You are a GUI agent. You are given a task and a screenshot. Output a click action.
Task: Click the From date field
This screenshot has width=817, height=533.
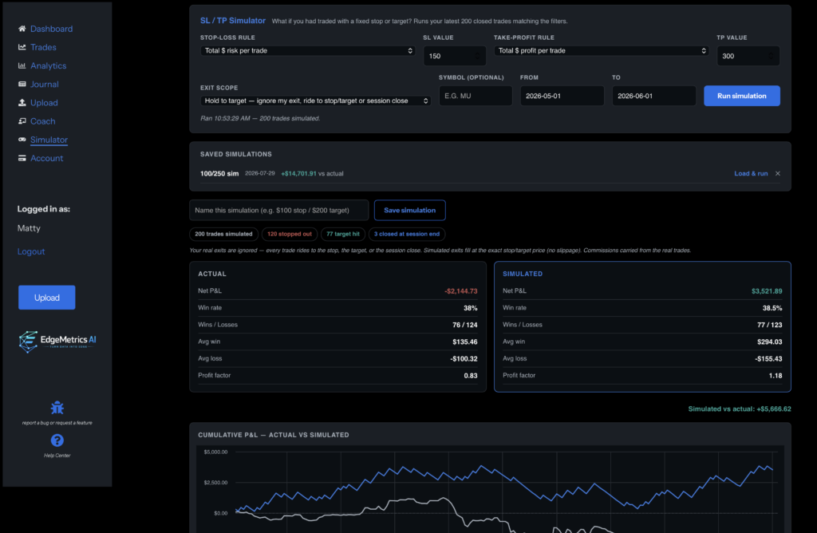point(562,96)
